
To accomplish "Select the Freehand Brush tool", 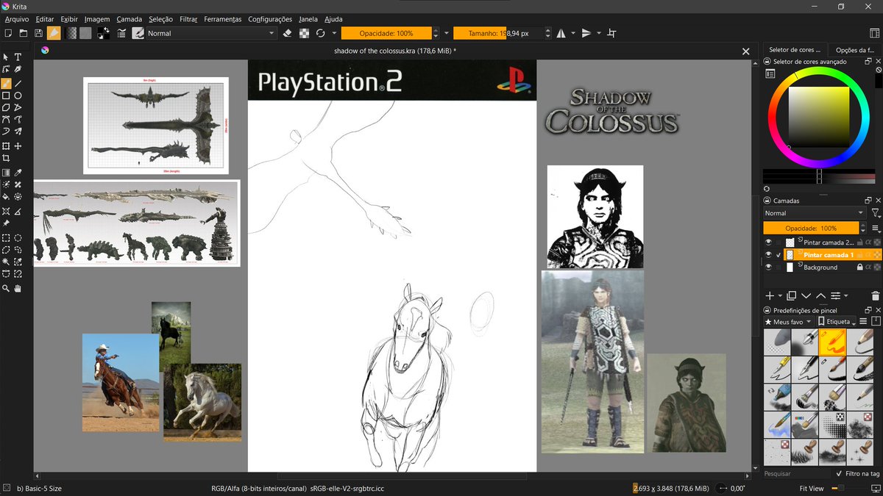I will tap(6, 83).
